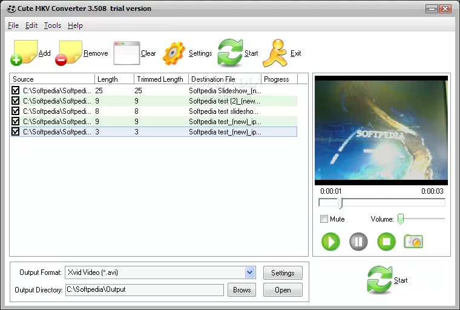Viewport: 460px width, 310px height.
Task: Click the Source column header
Action: tap(53, 79)
